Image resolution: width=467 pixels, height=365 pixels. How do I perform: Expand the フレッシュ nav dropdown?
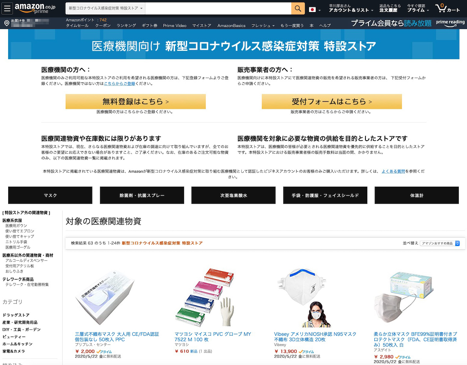(x=263, y=26)
